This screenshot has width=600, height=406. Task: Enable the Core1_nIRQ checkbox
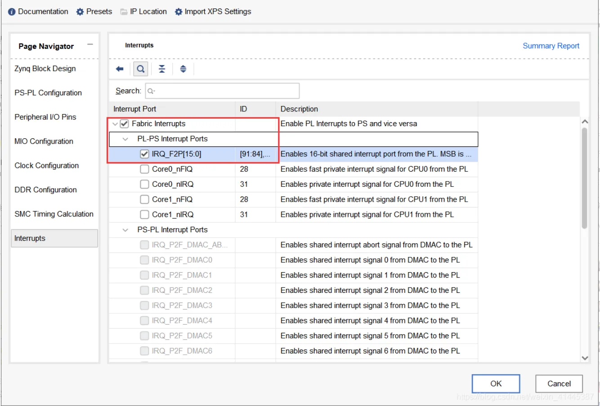click(144, 215)
